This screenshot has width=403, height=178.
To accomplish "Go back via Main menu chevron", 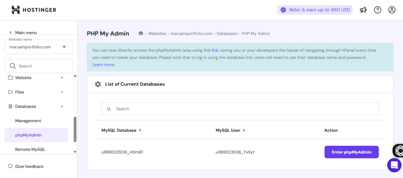I will click(x=10, y=33).
